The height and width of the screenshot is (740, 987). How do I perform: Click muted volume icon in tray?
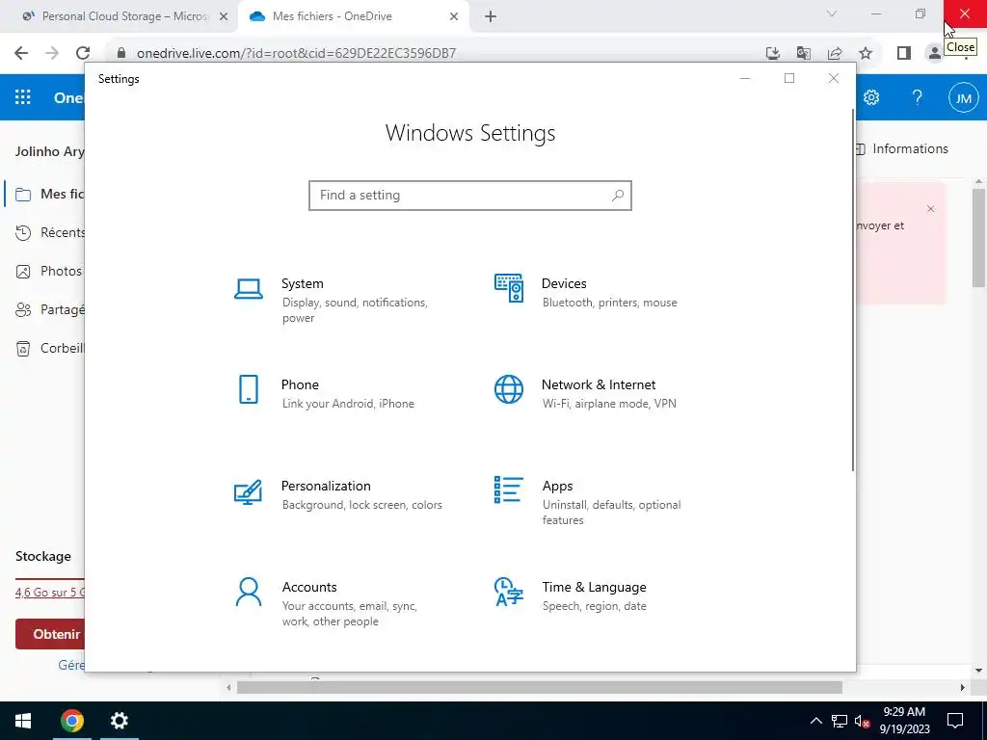click(863, 721)
